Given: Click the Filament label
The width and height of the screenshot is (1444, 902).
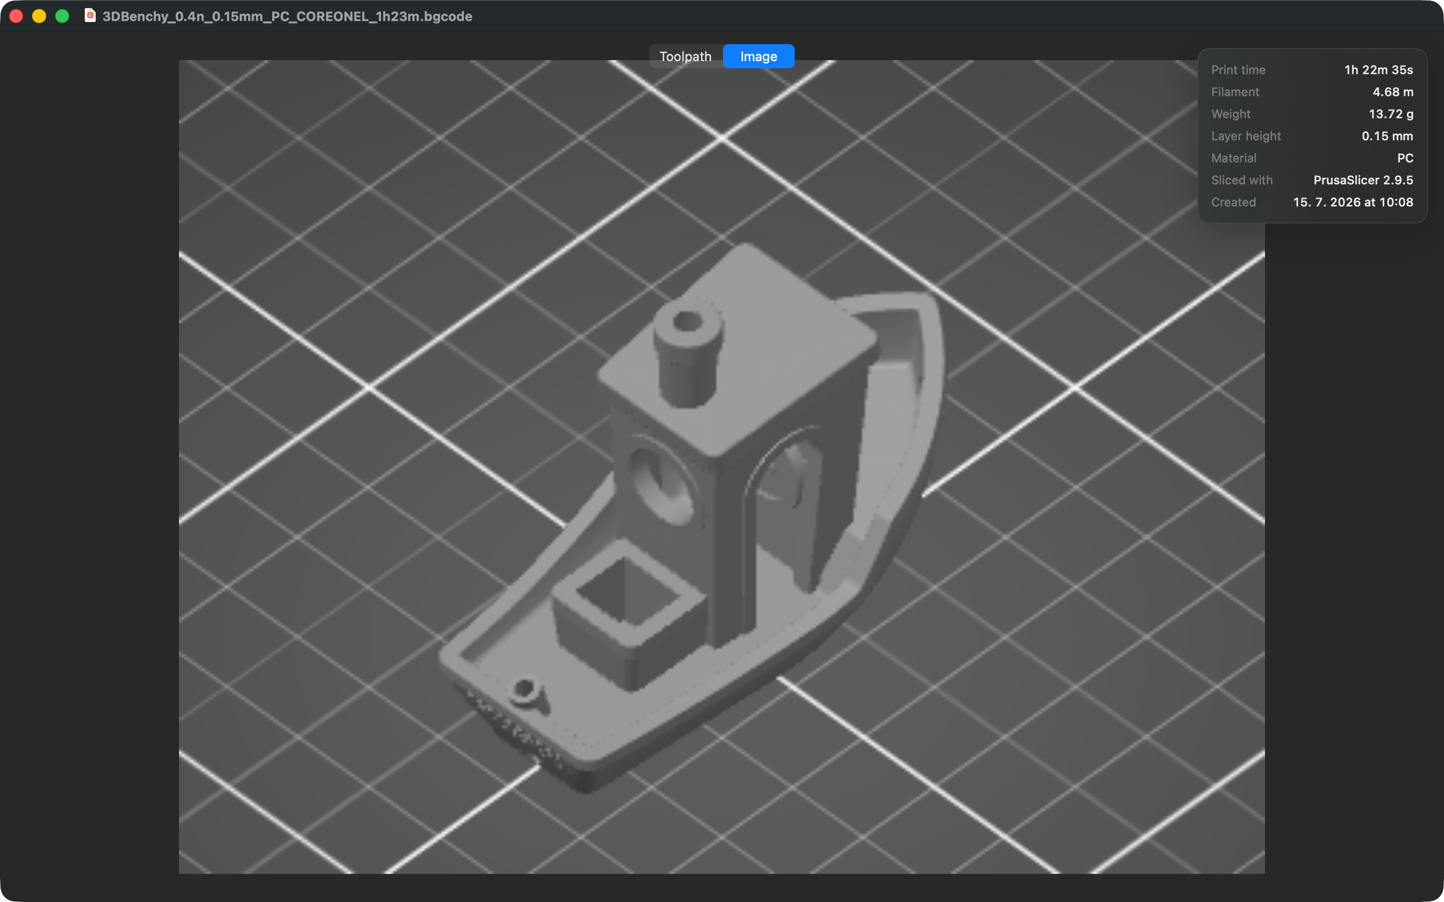Looking at the screenshot, I should pyautogui.click(x=1235, y=92).
